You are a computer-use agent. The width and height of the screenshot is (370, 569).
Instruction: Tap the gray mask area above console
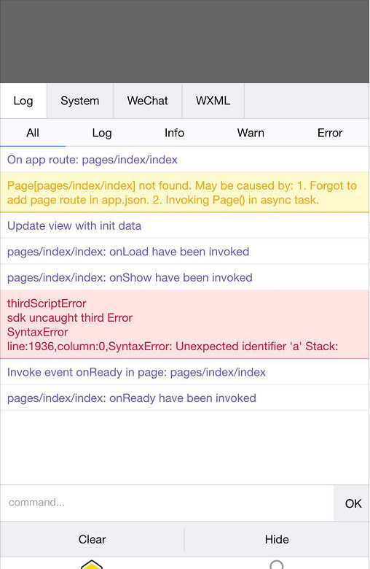(184, 42)
